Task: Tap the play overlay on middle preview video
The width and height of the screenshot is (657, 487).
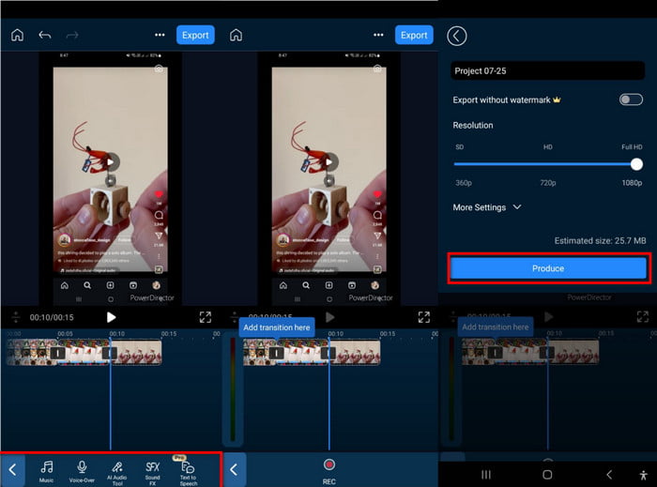Action: pyautogui.click(x=328, y=162)
